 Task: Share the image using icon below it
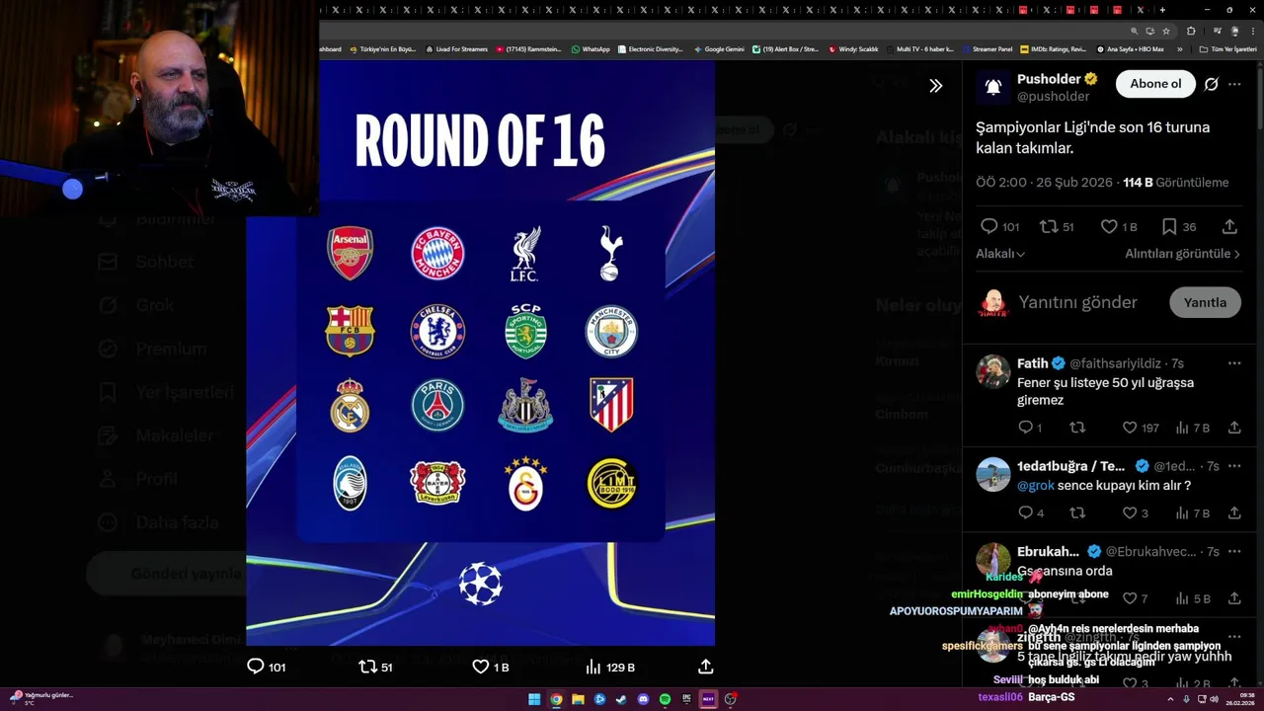point(706,667)
